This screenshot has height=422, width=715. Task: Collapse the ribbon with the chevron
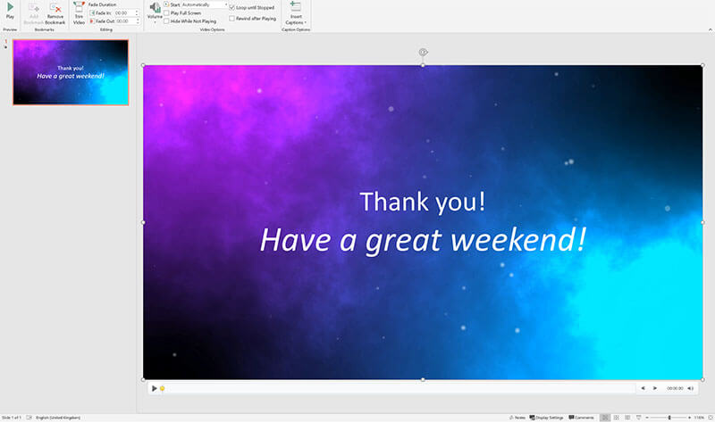(710, 29)
